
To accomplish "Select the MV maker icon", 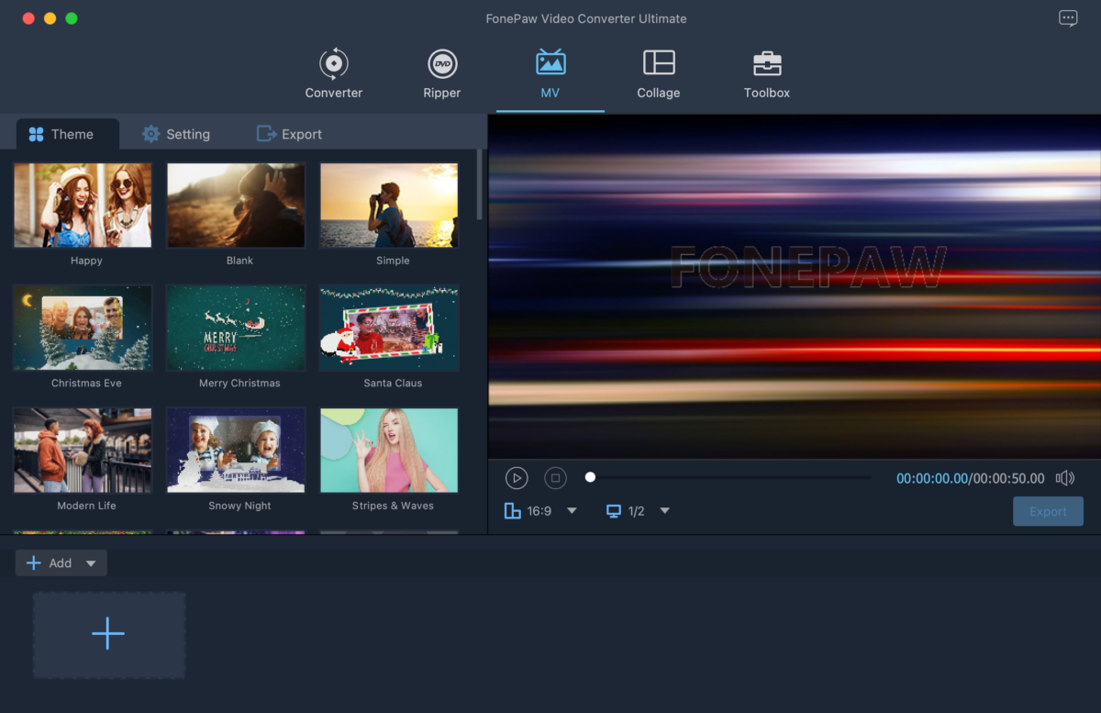I will (550, 62).
